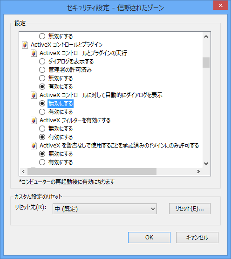This screenshot has width=231, height=259.
Task: Choose 無効にする under ActiveX フィルターを有効にする
Action: 42,129
